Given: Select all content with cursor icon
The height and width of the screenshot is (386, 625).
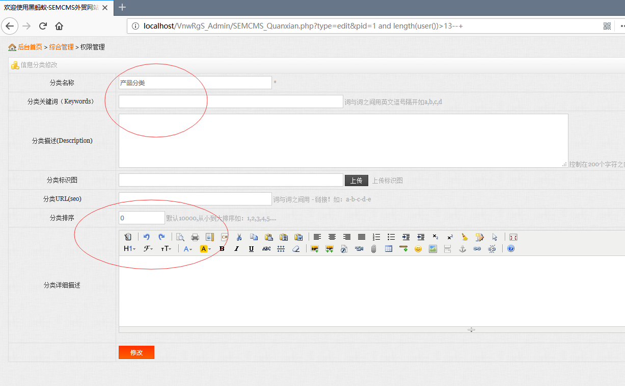Looking at the screenshot, I should click(x=495, y=237).
